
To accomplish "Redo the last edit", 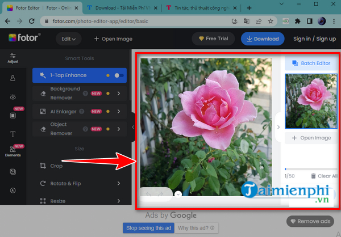I will click(x=160, y=194).
